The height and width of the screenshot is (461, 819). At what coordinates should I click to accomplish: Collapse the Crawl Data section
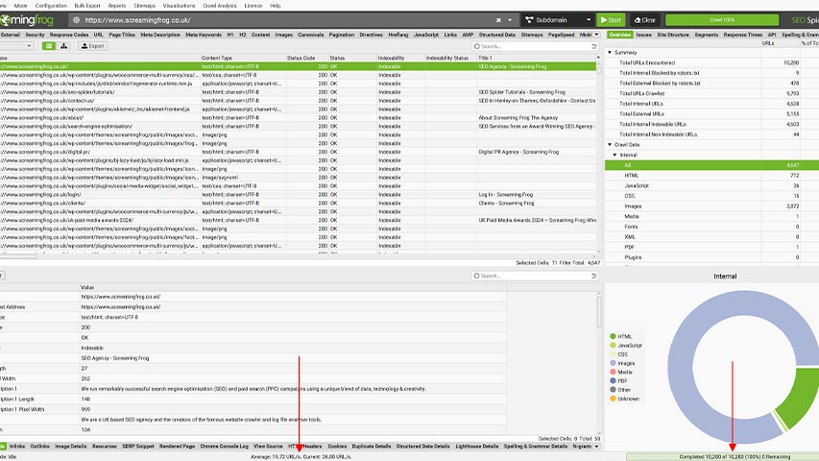click(612, 144)
